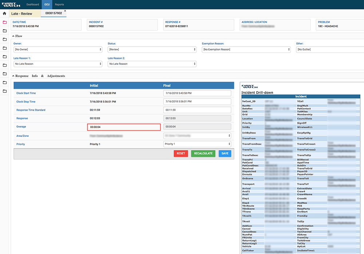Click the Final Clock Stop Time field
The height and width of the screenshot is (254, 364).
coord(197,102)
